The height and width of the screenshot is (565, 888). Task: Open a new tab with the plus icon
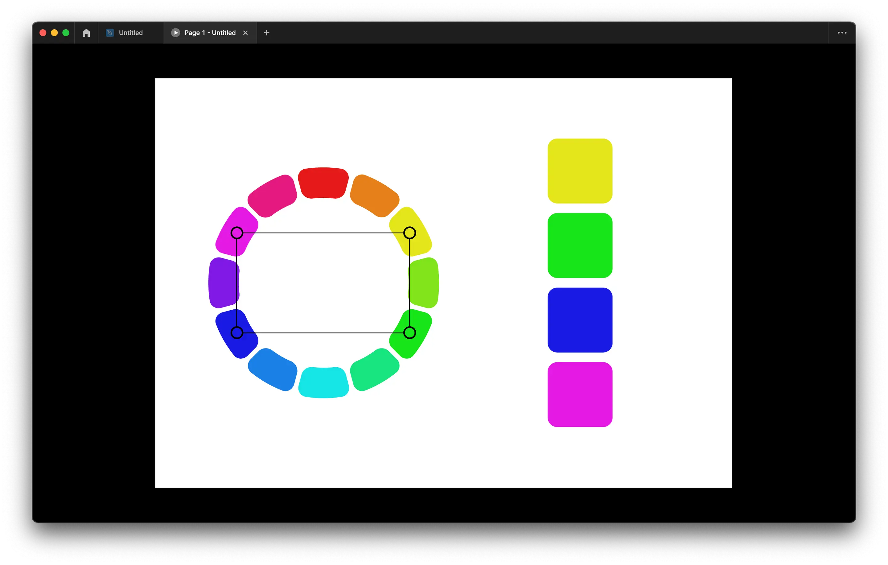click(x=267, y=33)
